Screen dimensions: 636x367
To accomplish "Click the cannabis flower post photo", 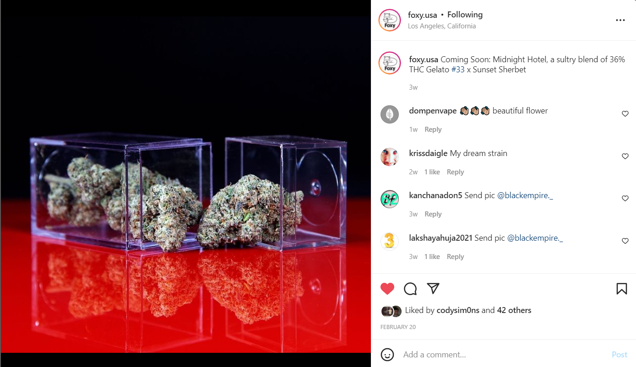I will (185, 184).
